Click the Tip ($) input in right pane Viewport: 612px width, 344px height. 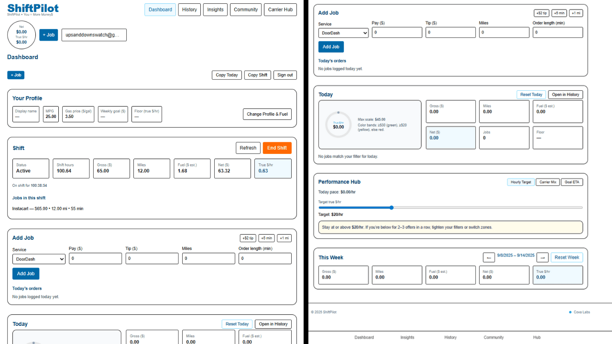[x=450, y=32]
